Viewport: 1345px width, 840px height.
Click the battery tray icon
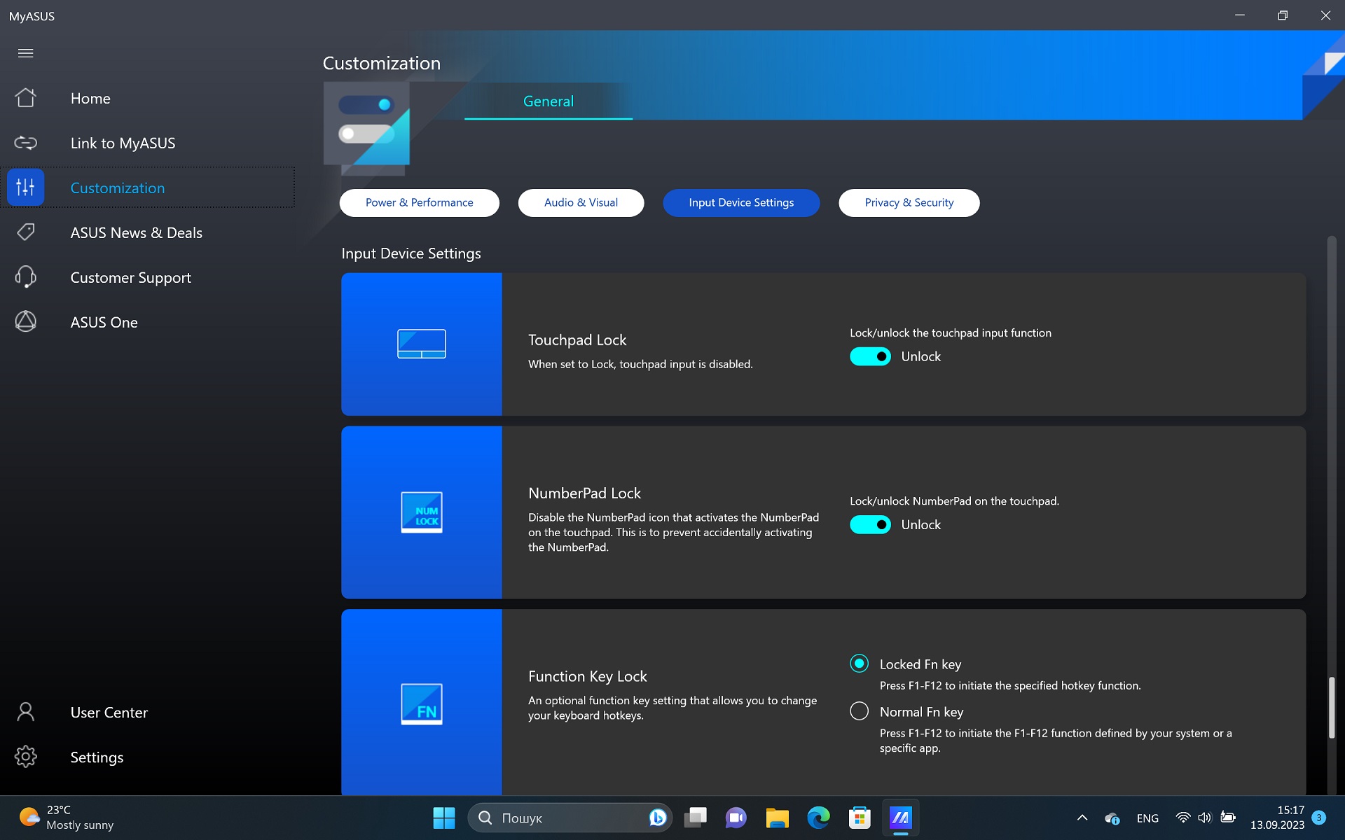pos(1228,818)
